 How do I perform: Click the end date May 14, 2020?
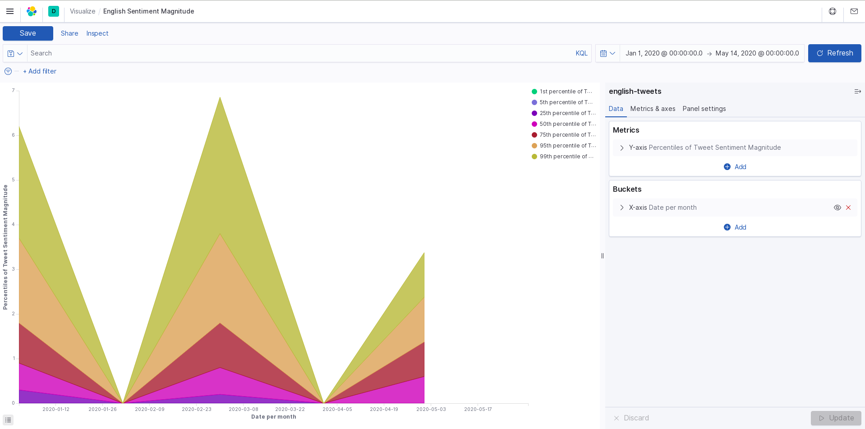pos(757,53)
